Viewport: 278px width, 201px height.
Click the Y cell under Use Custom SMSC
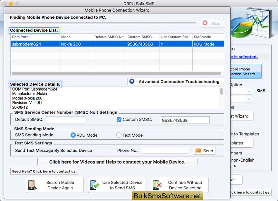point(176,44)
